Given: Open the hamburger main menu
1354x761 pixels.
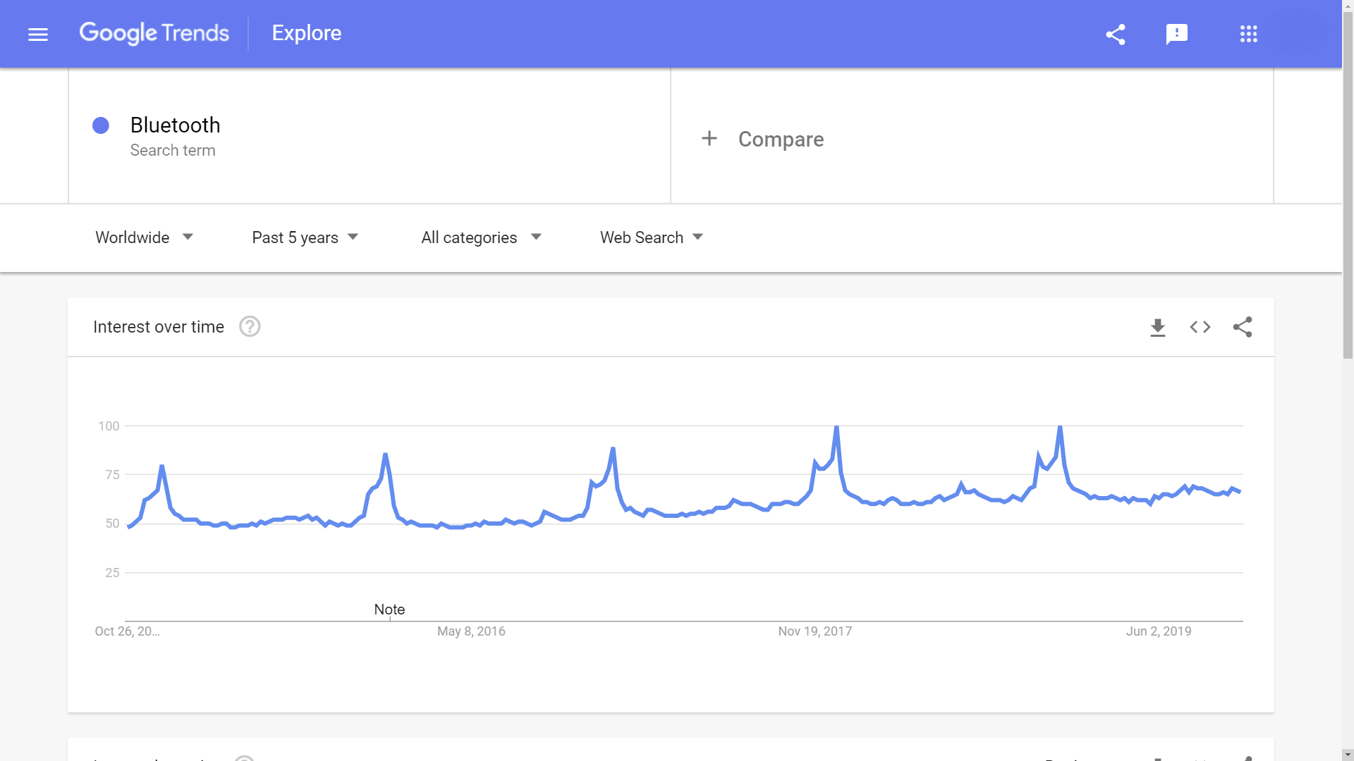Looking at the screenshot, I should pyautogui.click(x=38, y=34).
